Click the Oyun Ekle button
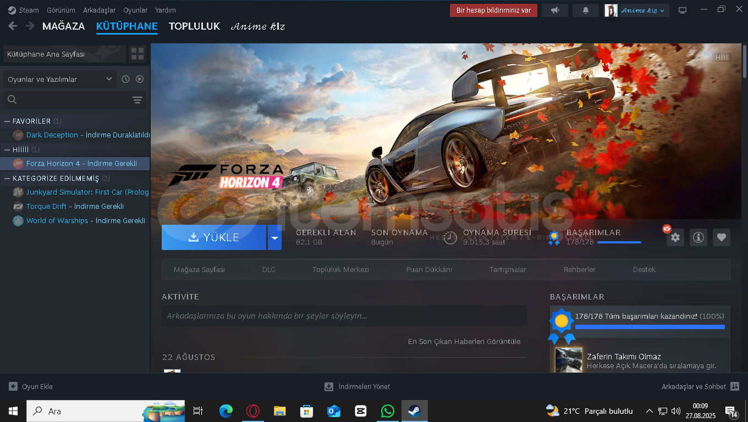The image size is (748, 422). [31, 387]
